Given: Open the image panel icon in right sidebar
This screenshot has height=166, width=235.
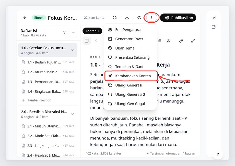Looking at the screenshot, I should [x=214, y=18].
